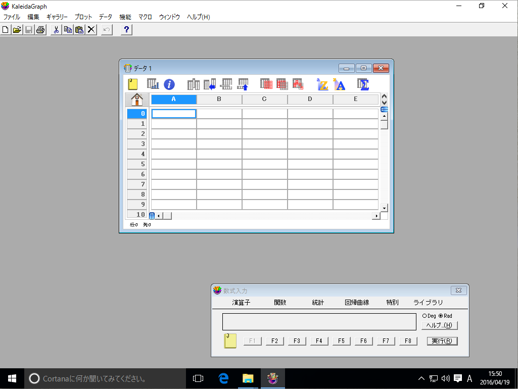Click the blue info icon

tap(169, 84)
